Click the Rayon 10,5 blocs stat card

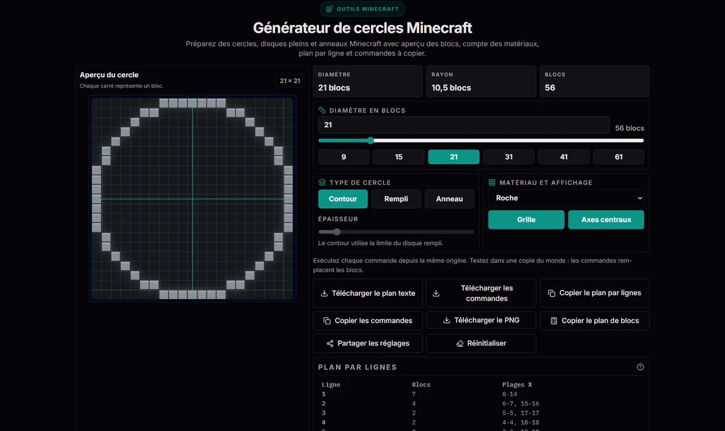pos(481,81)
